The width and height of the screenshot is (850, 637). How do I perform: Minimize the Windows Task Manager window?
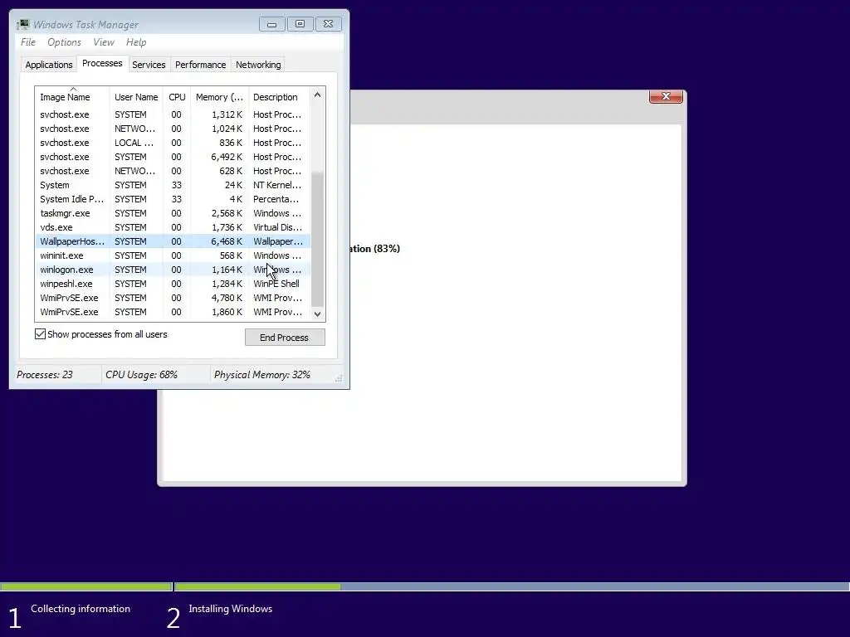[272, 24]
